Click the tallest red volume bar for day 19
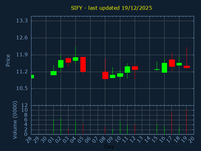The height and width of the screenshot is (151, 201). click(x=186, y=122)
